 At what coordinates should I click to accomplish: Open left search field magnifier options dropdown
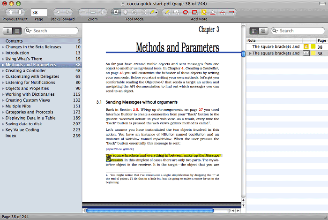click(29, 31)
